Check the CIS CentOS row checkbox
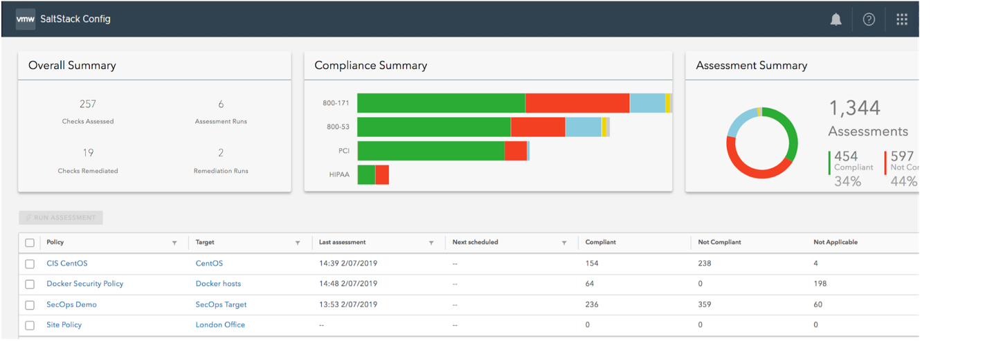 click(30, 264)
